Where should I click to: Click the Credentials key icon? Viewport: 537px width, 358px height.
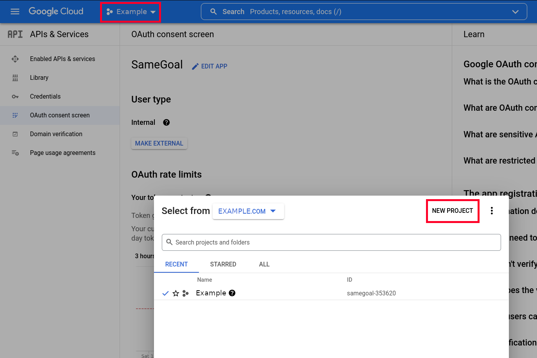(x=15, y=96)
